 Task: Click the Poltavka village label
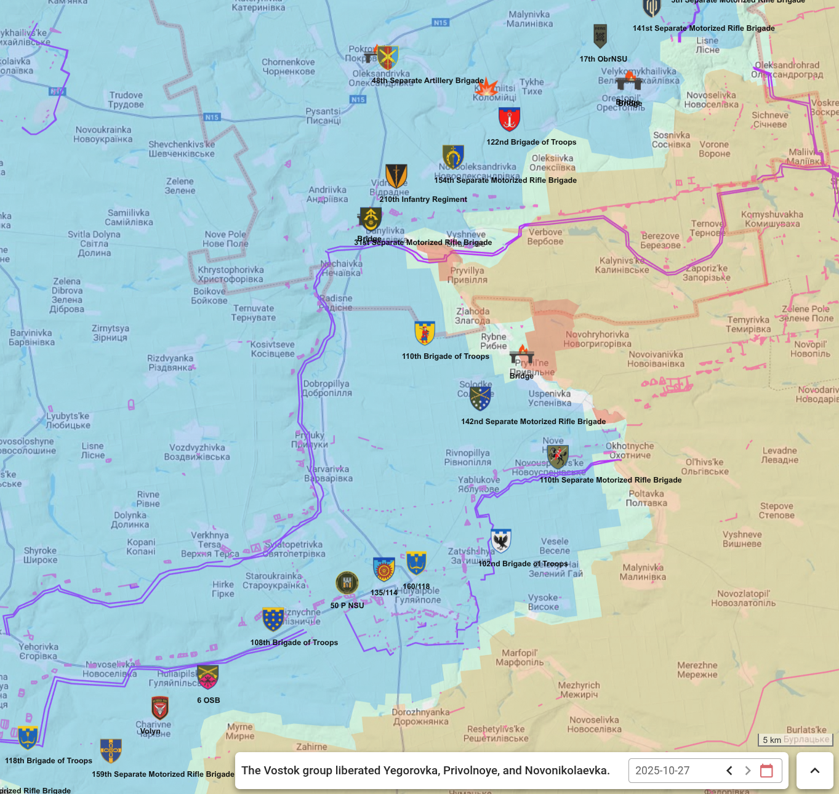[646, 499]
